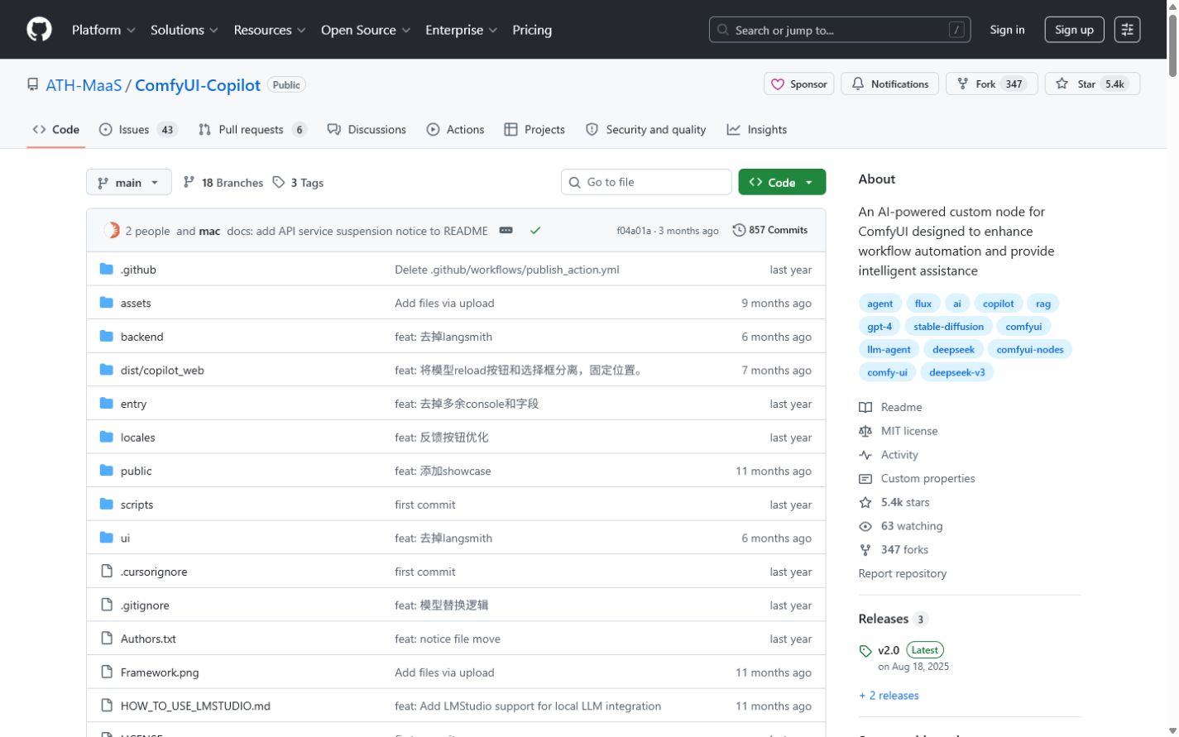Expand the Platform menu
The image size is (1179, 737).
(x=103, y=30)
